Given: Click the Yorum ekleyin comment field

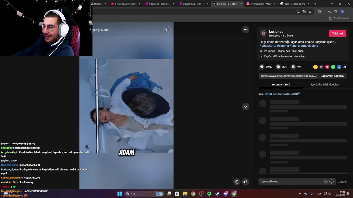Looking at the screenshot, I should coord(291,182).
